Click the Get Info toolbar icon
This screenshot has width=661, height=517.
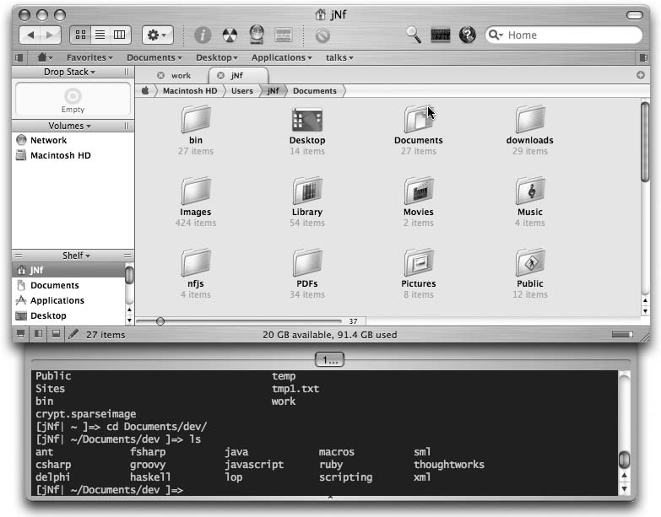203,35
